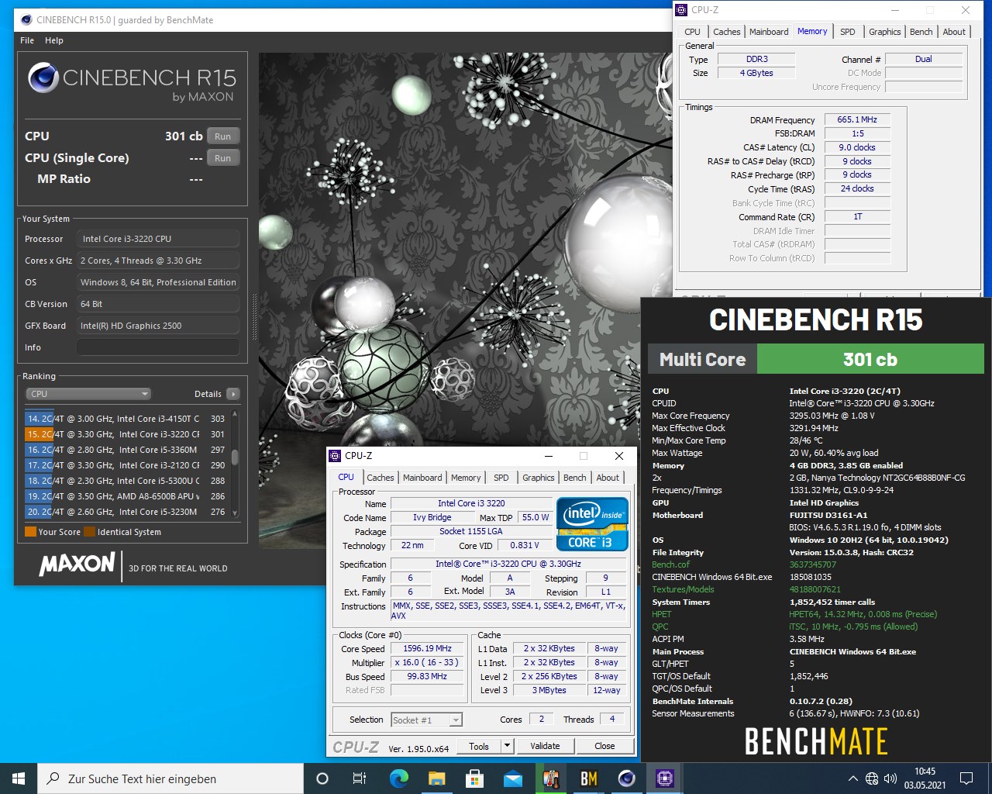Viewport: 992px width, 794px height.
Task: Open Microsoft Store from the taskbar
Action: [x=474, y=778]
